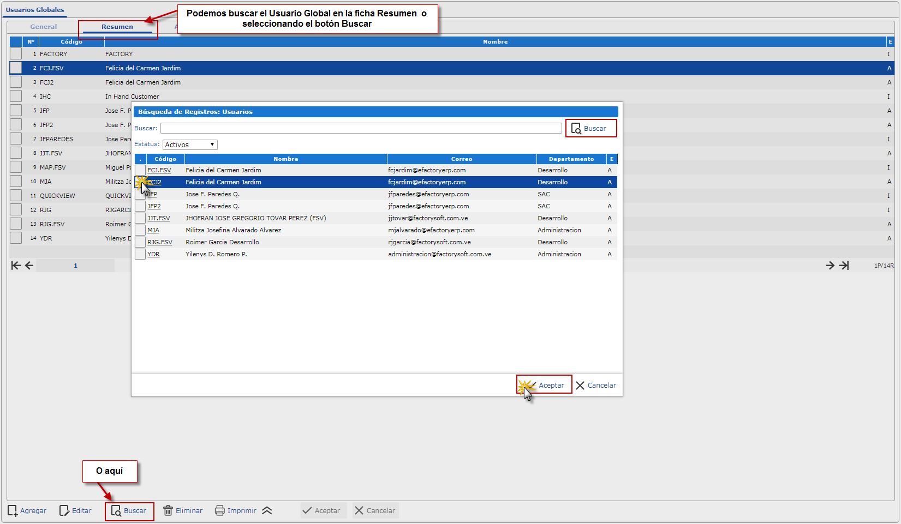Open the MJA user code link
This screenshot has width=901, height=524.
153,230
